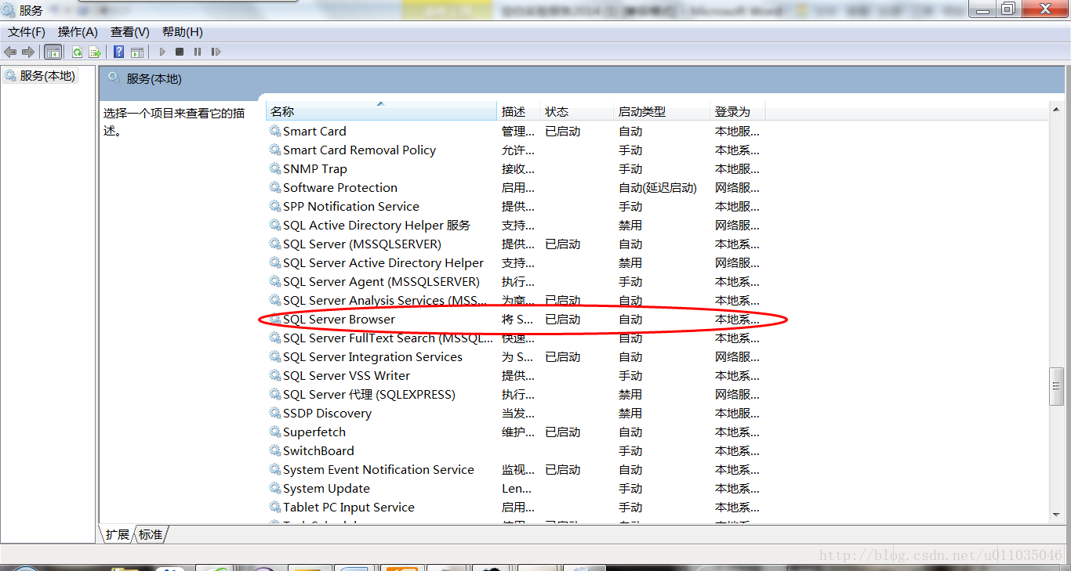Click gear icon beside SSDP Discovery

pos(275,414)
